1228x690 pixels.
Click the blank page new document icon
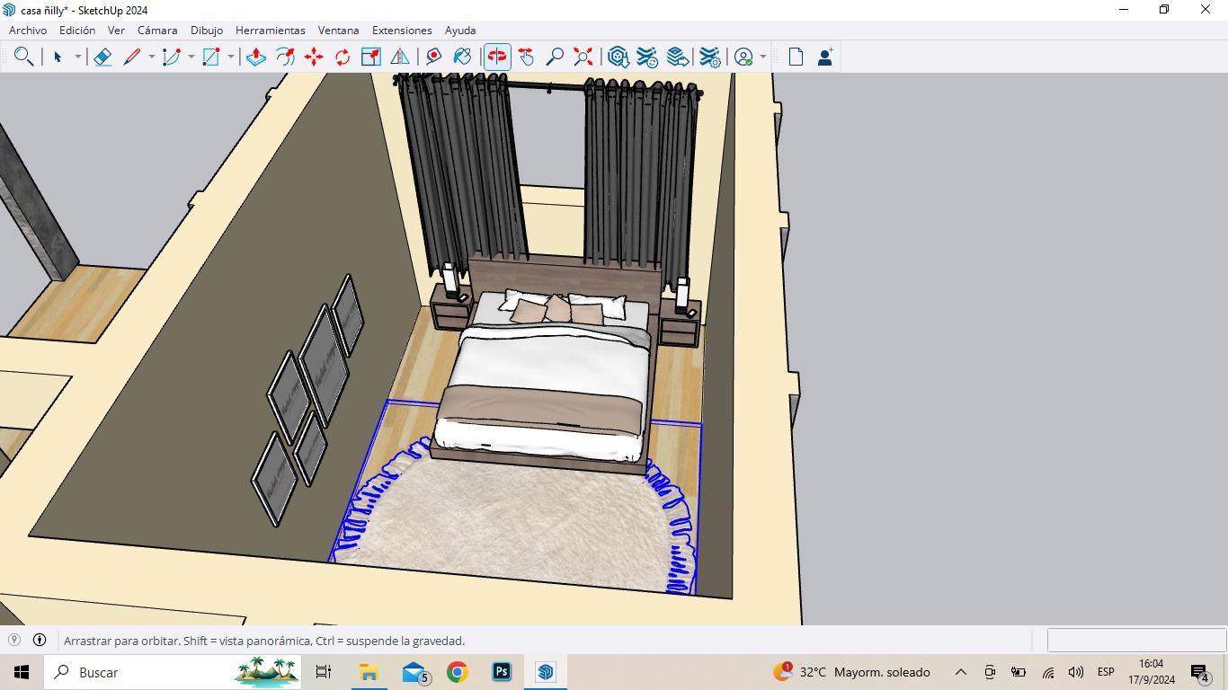[796, 57]
